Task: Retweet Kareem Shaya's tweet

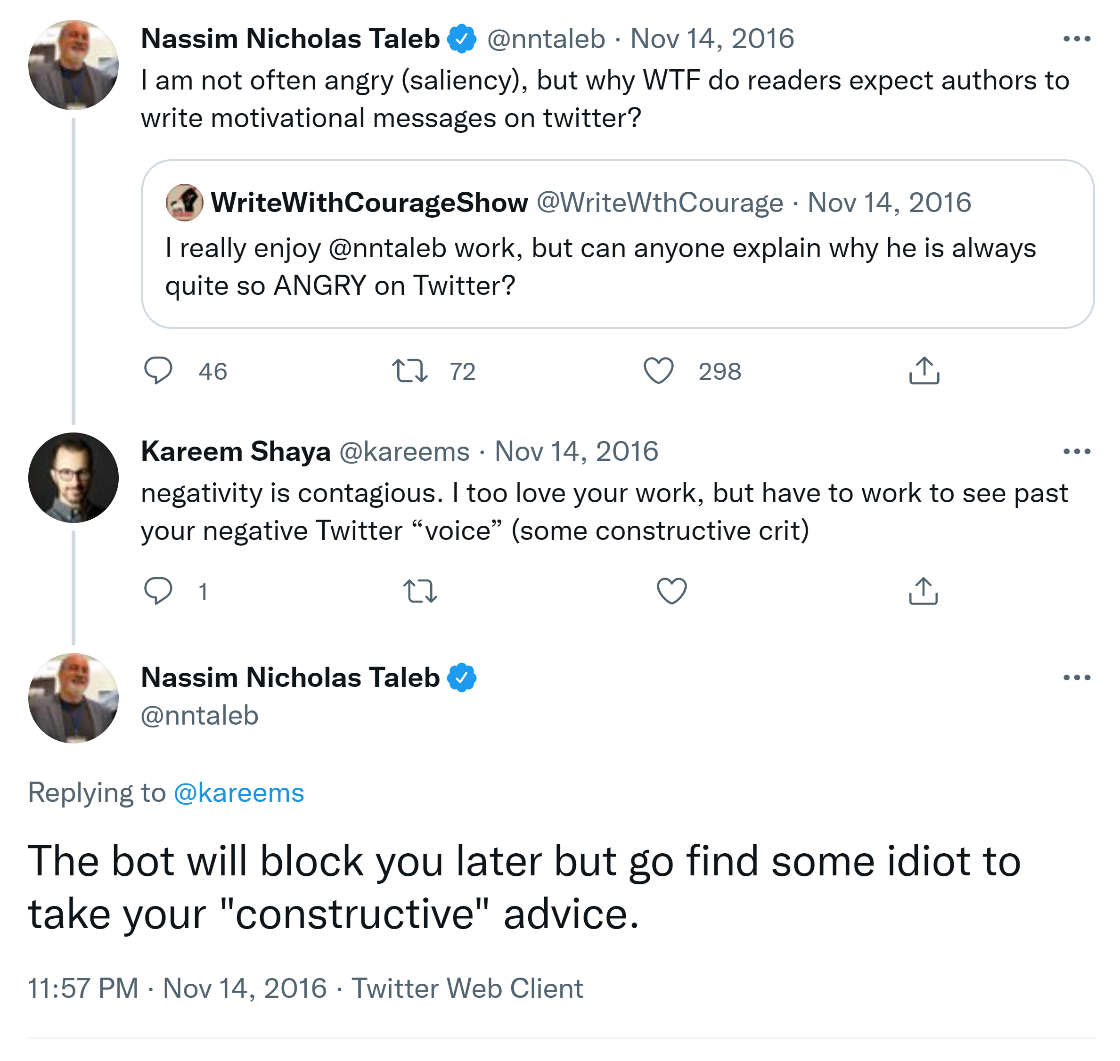Action: [x=420, y=591]
